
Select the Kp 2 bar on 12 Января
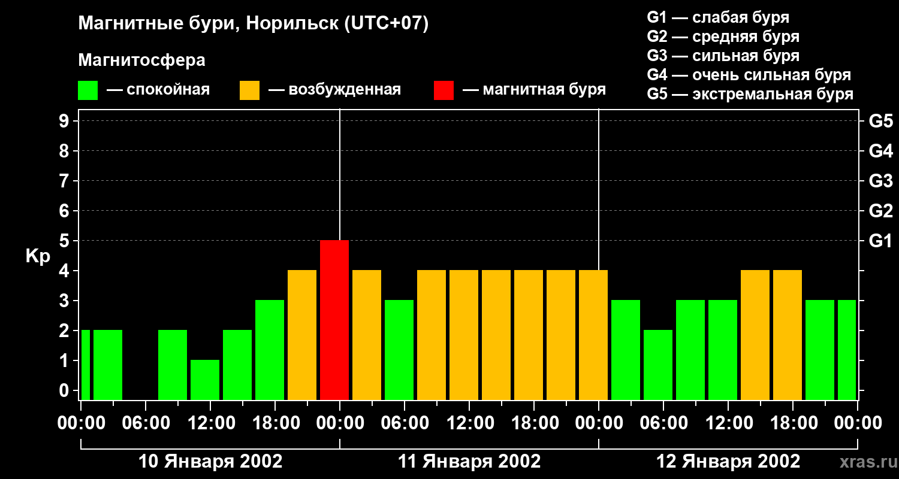[x=658, y=365]
